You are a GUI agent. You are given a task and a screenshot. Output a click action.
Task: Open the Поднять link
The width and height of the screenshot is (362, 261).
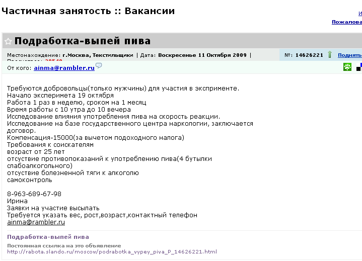tap(350, 55)
